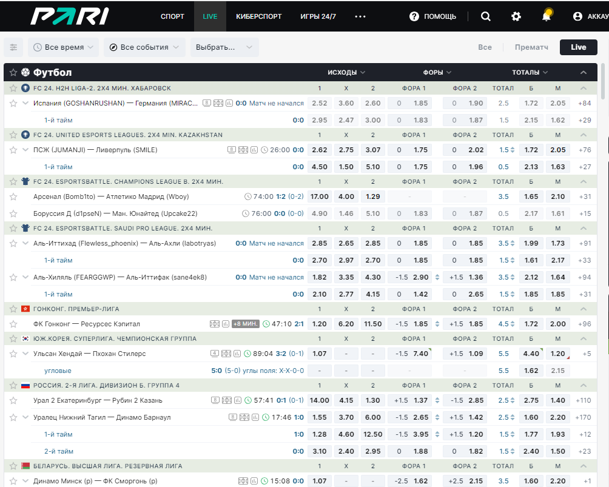Favorite the Футбол section star
Screen dimensions: 609x487
(x=13, y=72)
